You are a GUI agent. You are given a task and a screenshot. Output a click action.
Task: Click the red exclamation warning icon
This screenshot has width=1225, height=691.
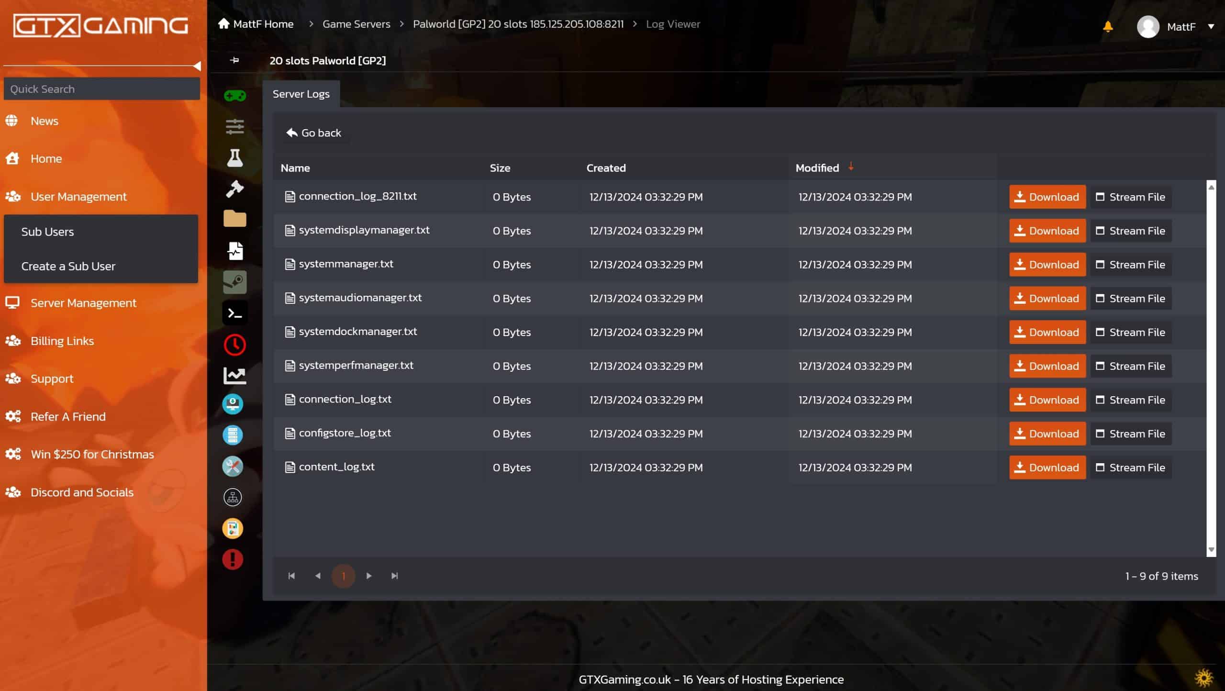233,559
